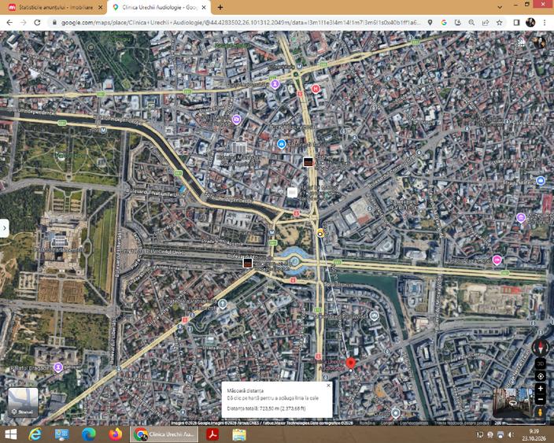Screen dimensions: 554x443
Task: Click the purple marker near Palatul Bragadiru
Action: point(58,367)
